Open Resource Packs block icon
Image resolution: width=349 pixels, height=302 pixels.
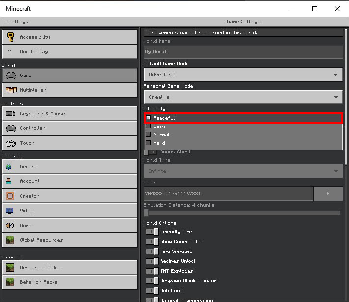click(10, 268)
